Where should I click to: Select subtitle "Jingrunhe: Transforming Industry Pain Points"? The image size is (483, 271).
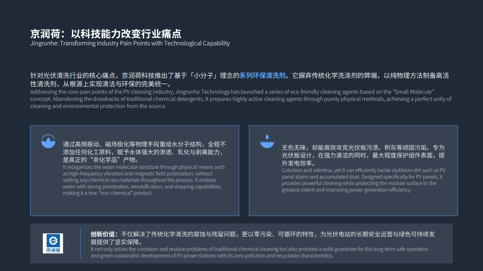[x=130, y=43]
